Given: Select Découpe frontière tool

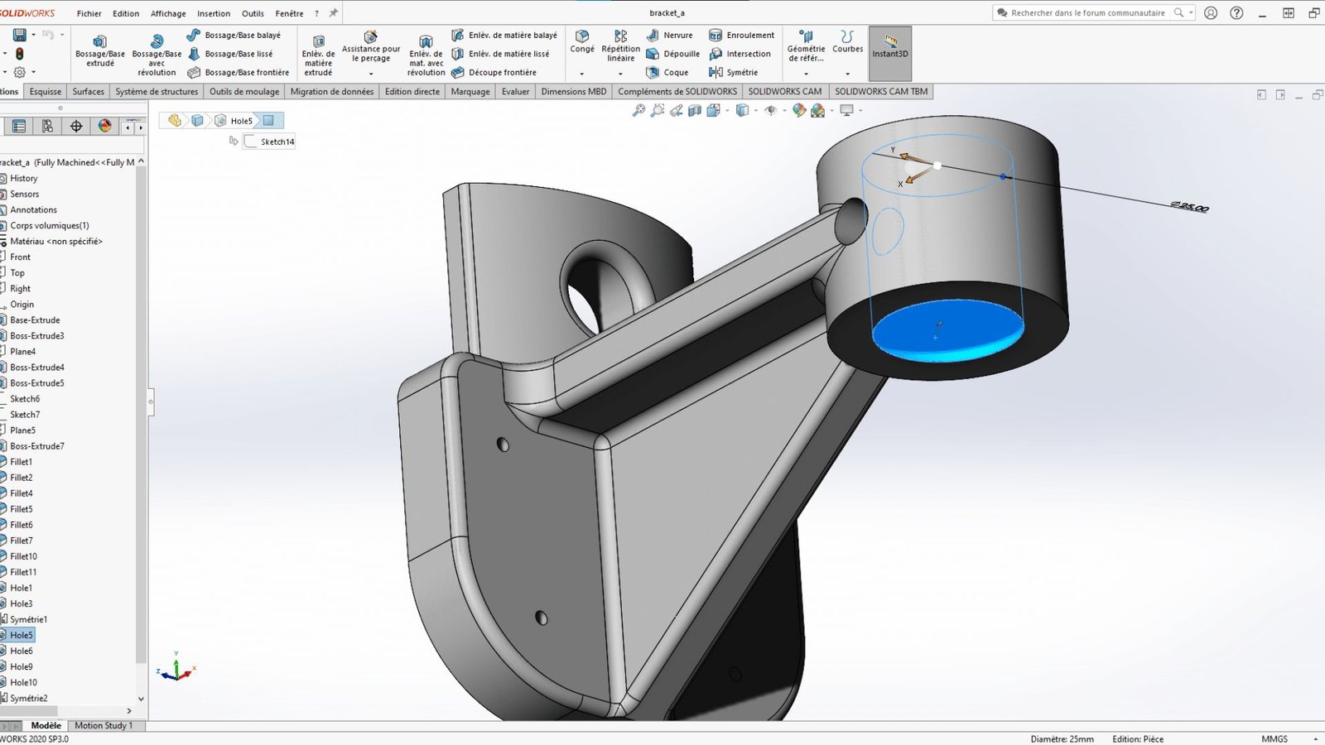Looking at the screenshot, I should pos(494,72).
